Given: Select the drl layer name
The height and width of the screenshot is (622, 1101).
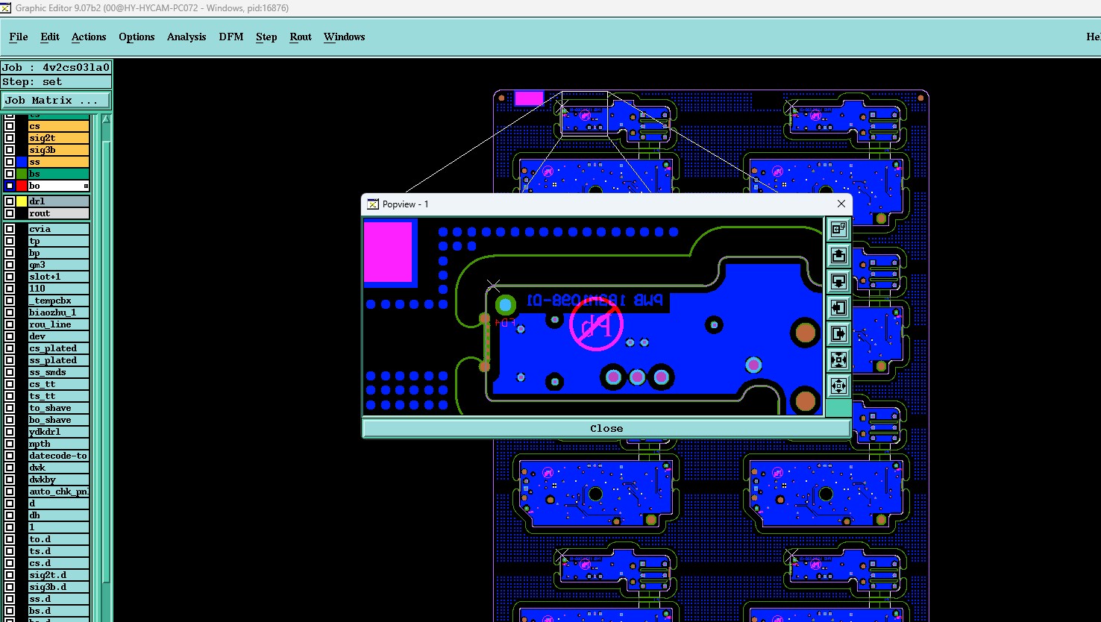Looking at the screenshot, I should point(59,201).
